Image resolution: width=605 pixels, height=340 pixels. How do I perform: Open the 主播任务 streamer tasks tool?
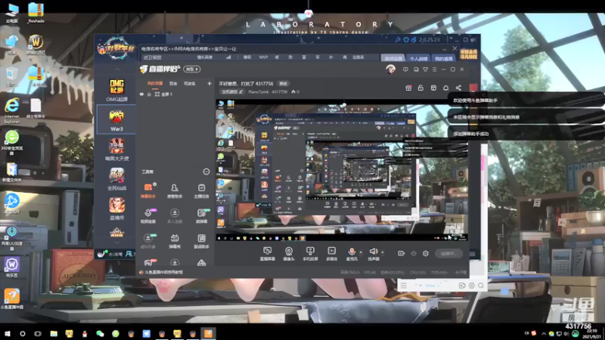tap(201, 191)
